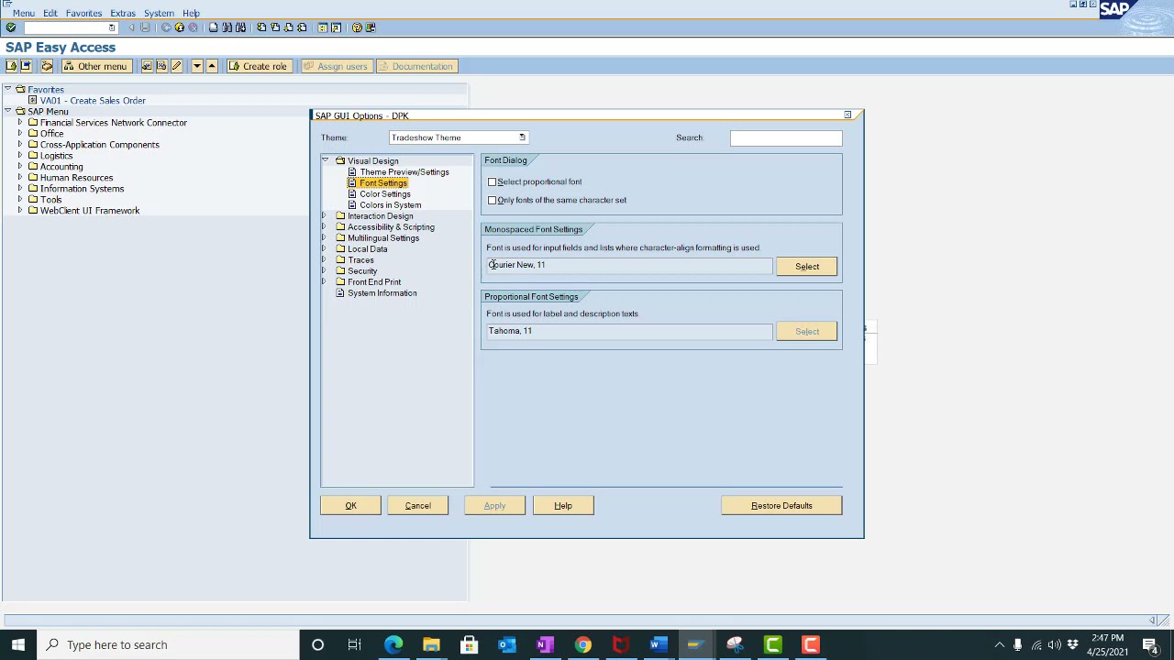Click the Create role button
1174x660 pixels.
click(x=258, y=66)
